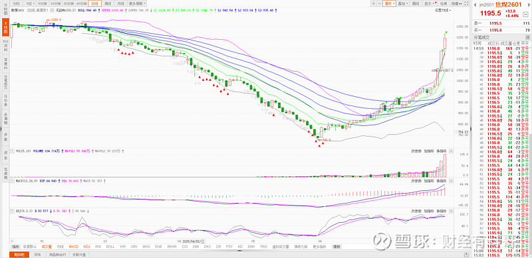Zoom in chart with plus button
This screenshot has width=532, height=258.
(374, 3)
